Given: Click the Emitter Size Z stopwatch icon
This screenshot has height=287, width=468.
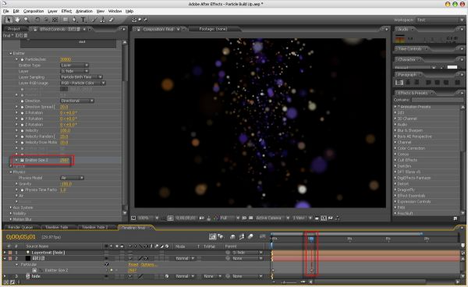Looking at the screenshot, I should pyautogui.click(x=22, y=160).
